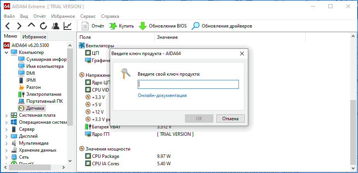The width and height of the screenshot is (358, 173).
Task: Click the Системная плата motherboard icon
Action: 14,115
